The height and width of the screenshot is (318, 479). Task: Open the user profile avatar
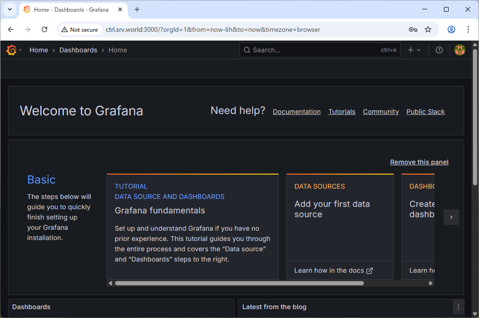[x=460, y=50]
